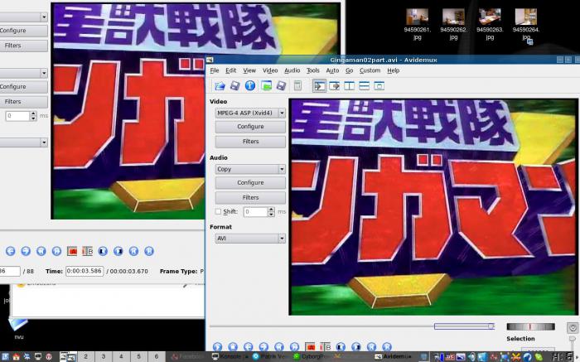This screenshot has width=580, height=362.
Task: Select side-by-side preview layout icon
Action: tap(349, 86)
